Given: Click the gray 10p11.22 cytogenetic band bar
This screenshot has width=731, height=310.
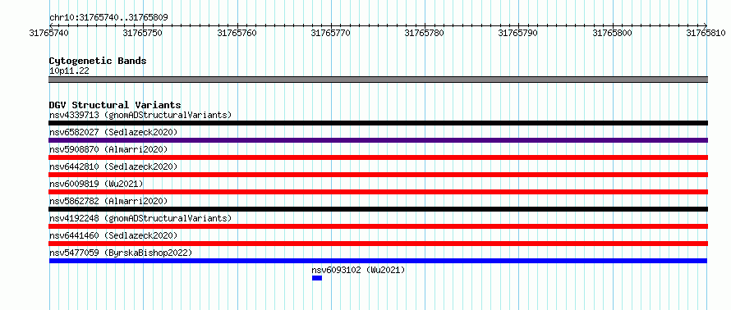Looking at the screenshot, I should pyautogui.click(x=378, y=80).
